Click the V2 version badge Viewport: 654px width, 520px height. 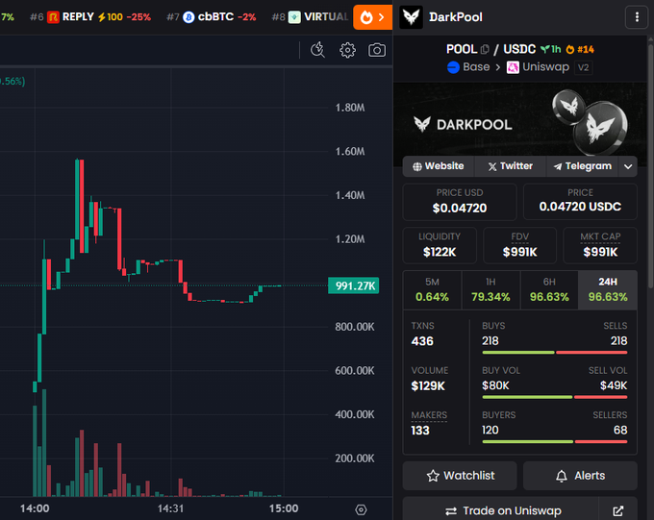tap(583, 67)
